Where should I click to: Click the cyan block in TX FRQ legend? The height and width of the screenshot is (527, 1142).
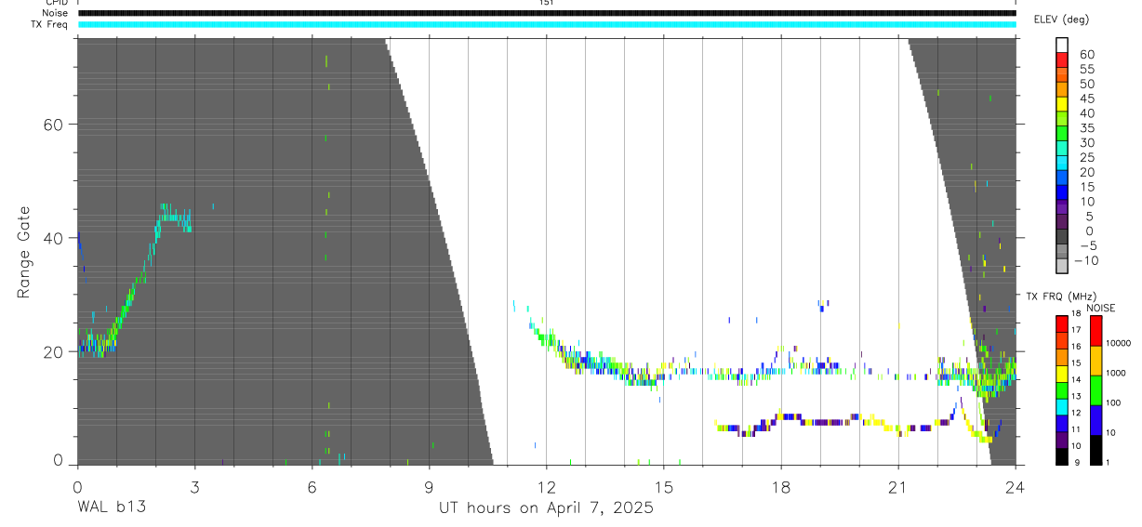tap(1062, 407)
